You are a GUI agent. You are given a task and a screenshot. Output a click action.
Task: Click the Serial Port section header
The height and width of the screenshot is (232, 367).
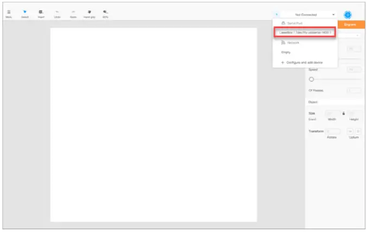pos(292,23)
